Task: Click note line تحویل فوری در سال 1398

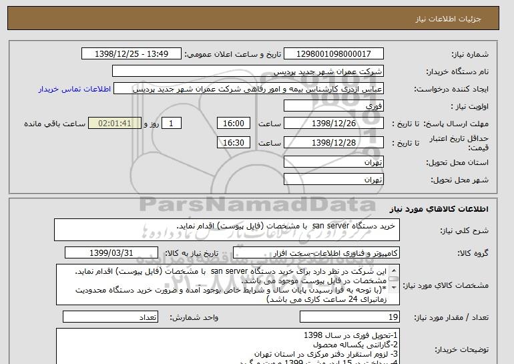Action: pyautogui.click(x=350, y=335)
